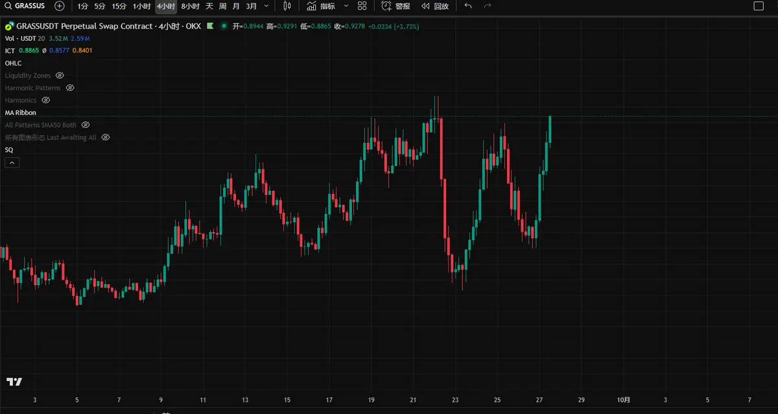Select the 4小时 timeframe
This screenshot has width=778, height=414.
click(165, 6)
